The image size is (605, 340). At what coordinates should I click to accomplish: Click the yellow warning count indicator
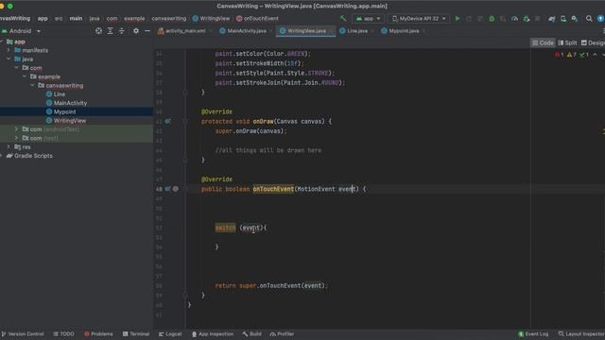tap(571, 55)
